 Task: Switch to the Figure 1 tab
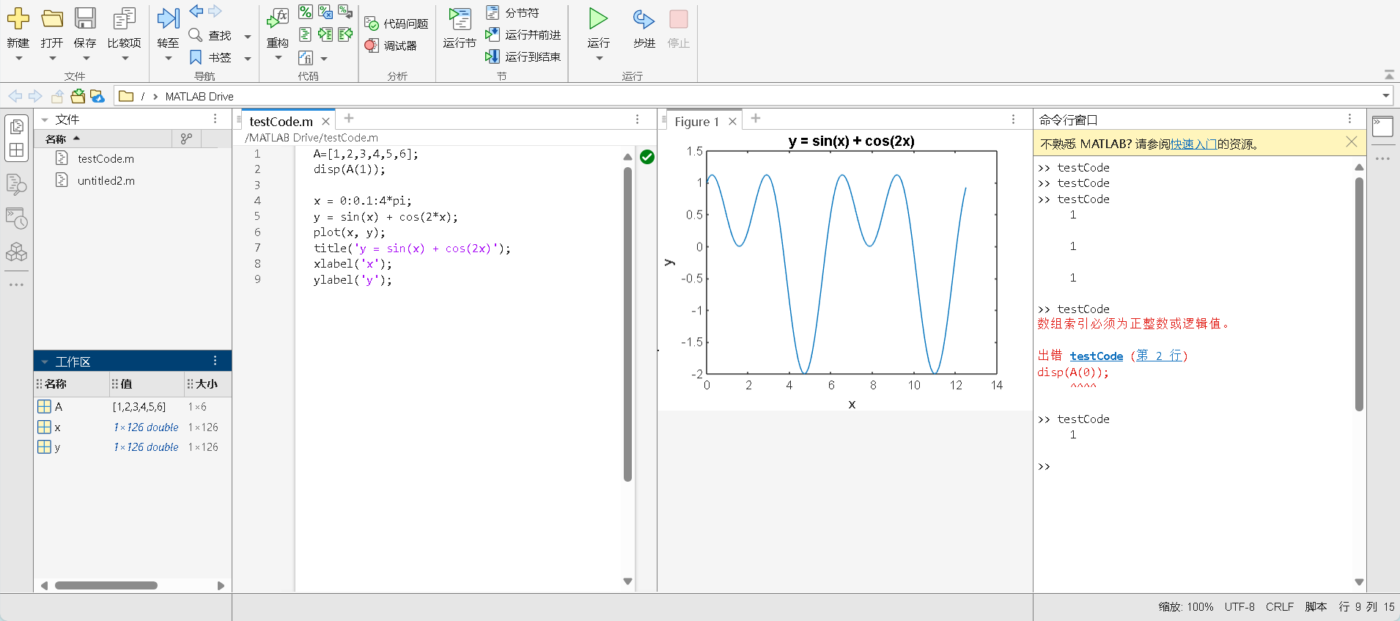coord(696,122)
